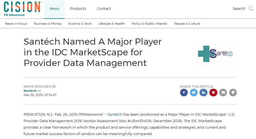The width and height of the screenshot is (256, 139).
Task: Expand Business & Money category
Action: pyautogui.click(x=48, y=24)
